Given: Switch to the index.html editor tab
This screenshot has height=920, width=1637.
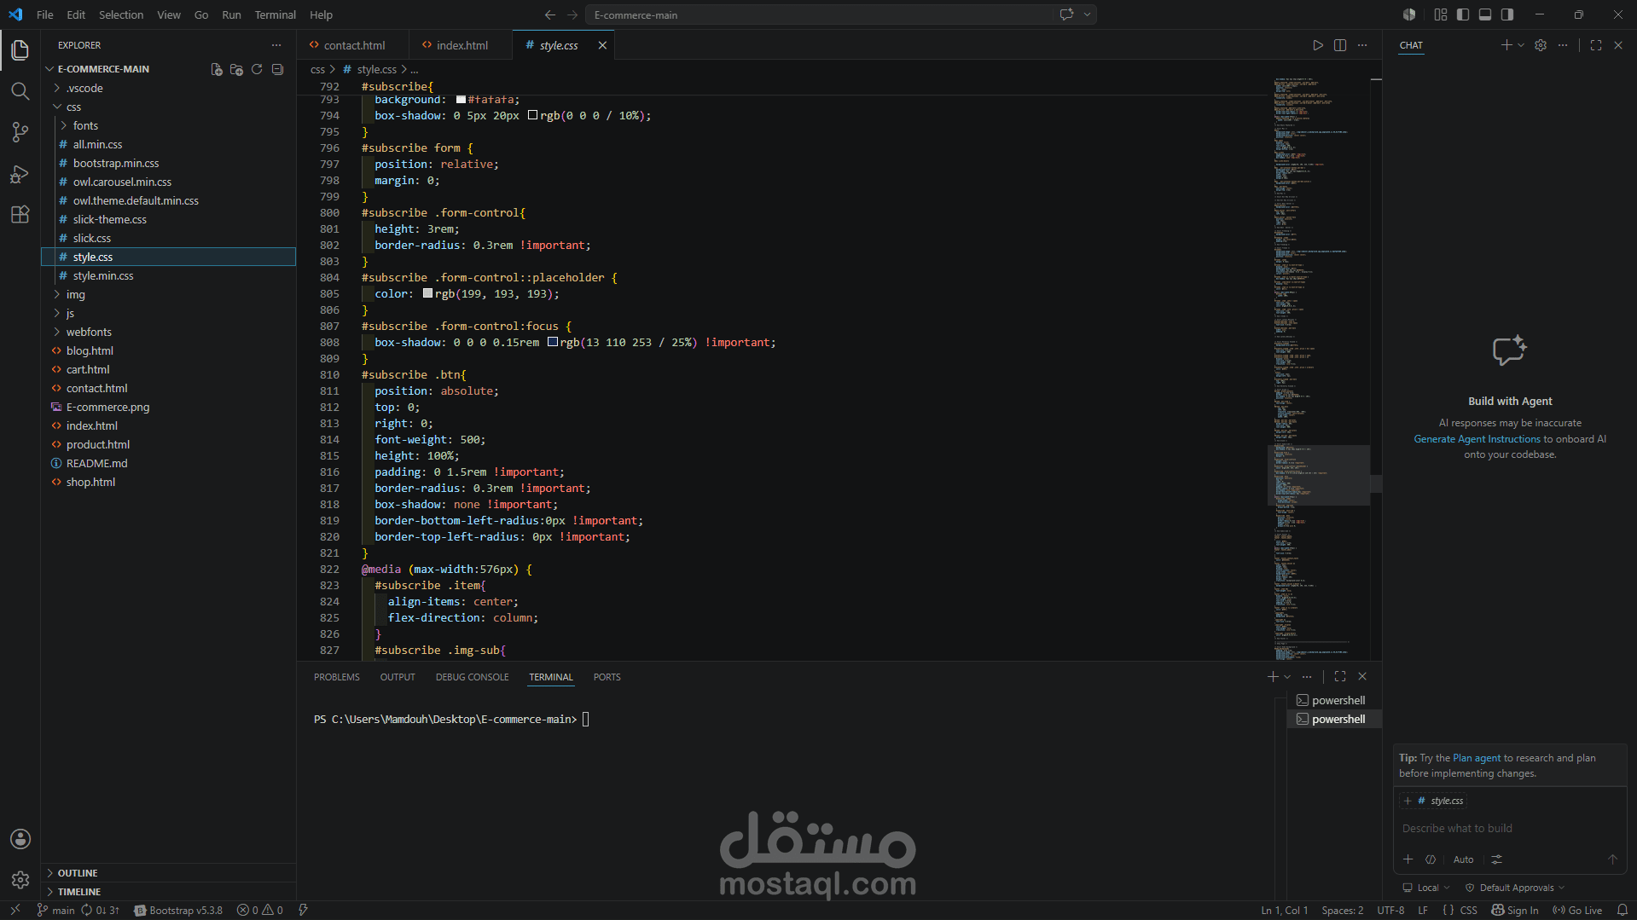Looking at the screenshot, I should click(461, 45).
